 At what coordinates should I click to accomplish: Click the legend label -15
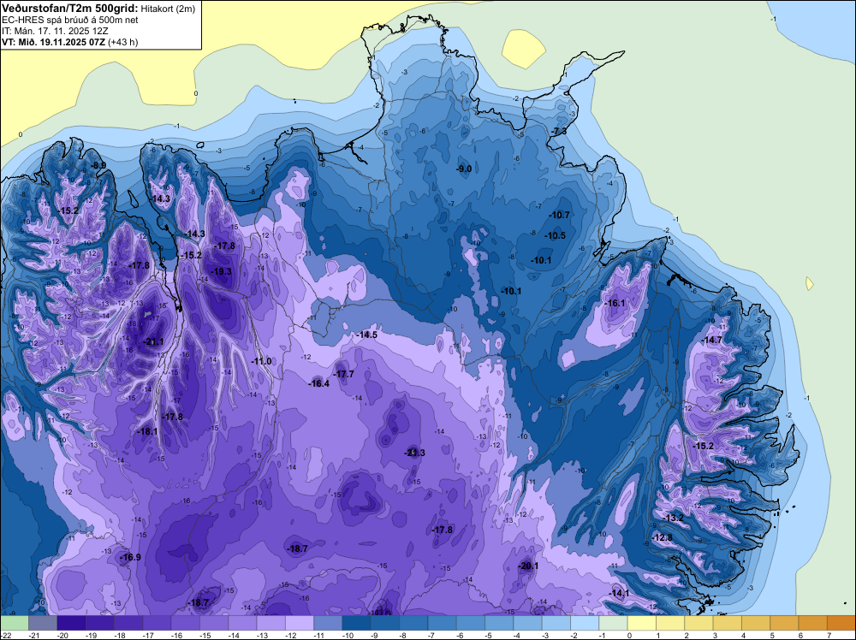click(x=204, y=635)
